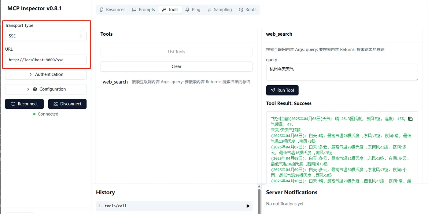The image size is (428, 214).
Task: Switch to the Resources tab
Action: 113,9
